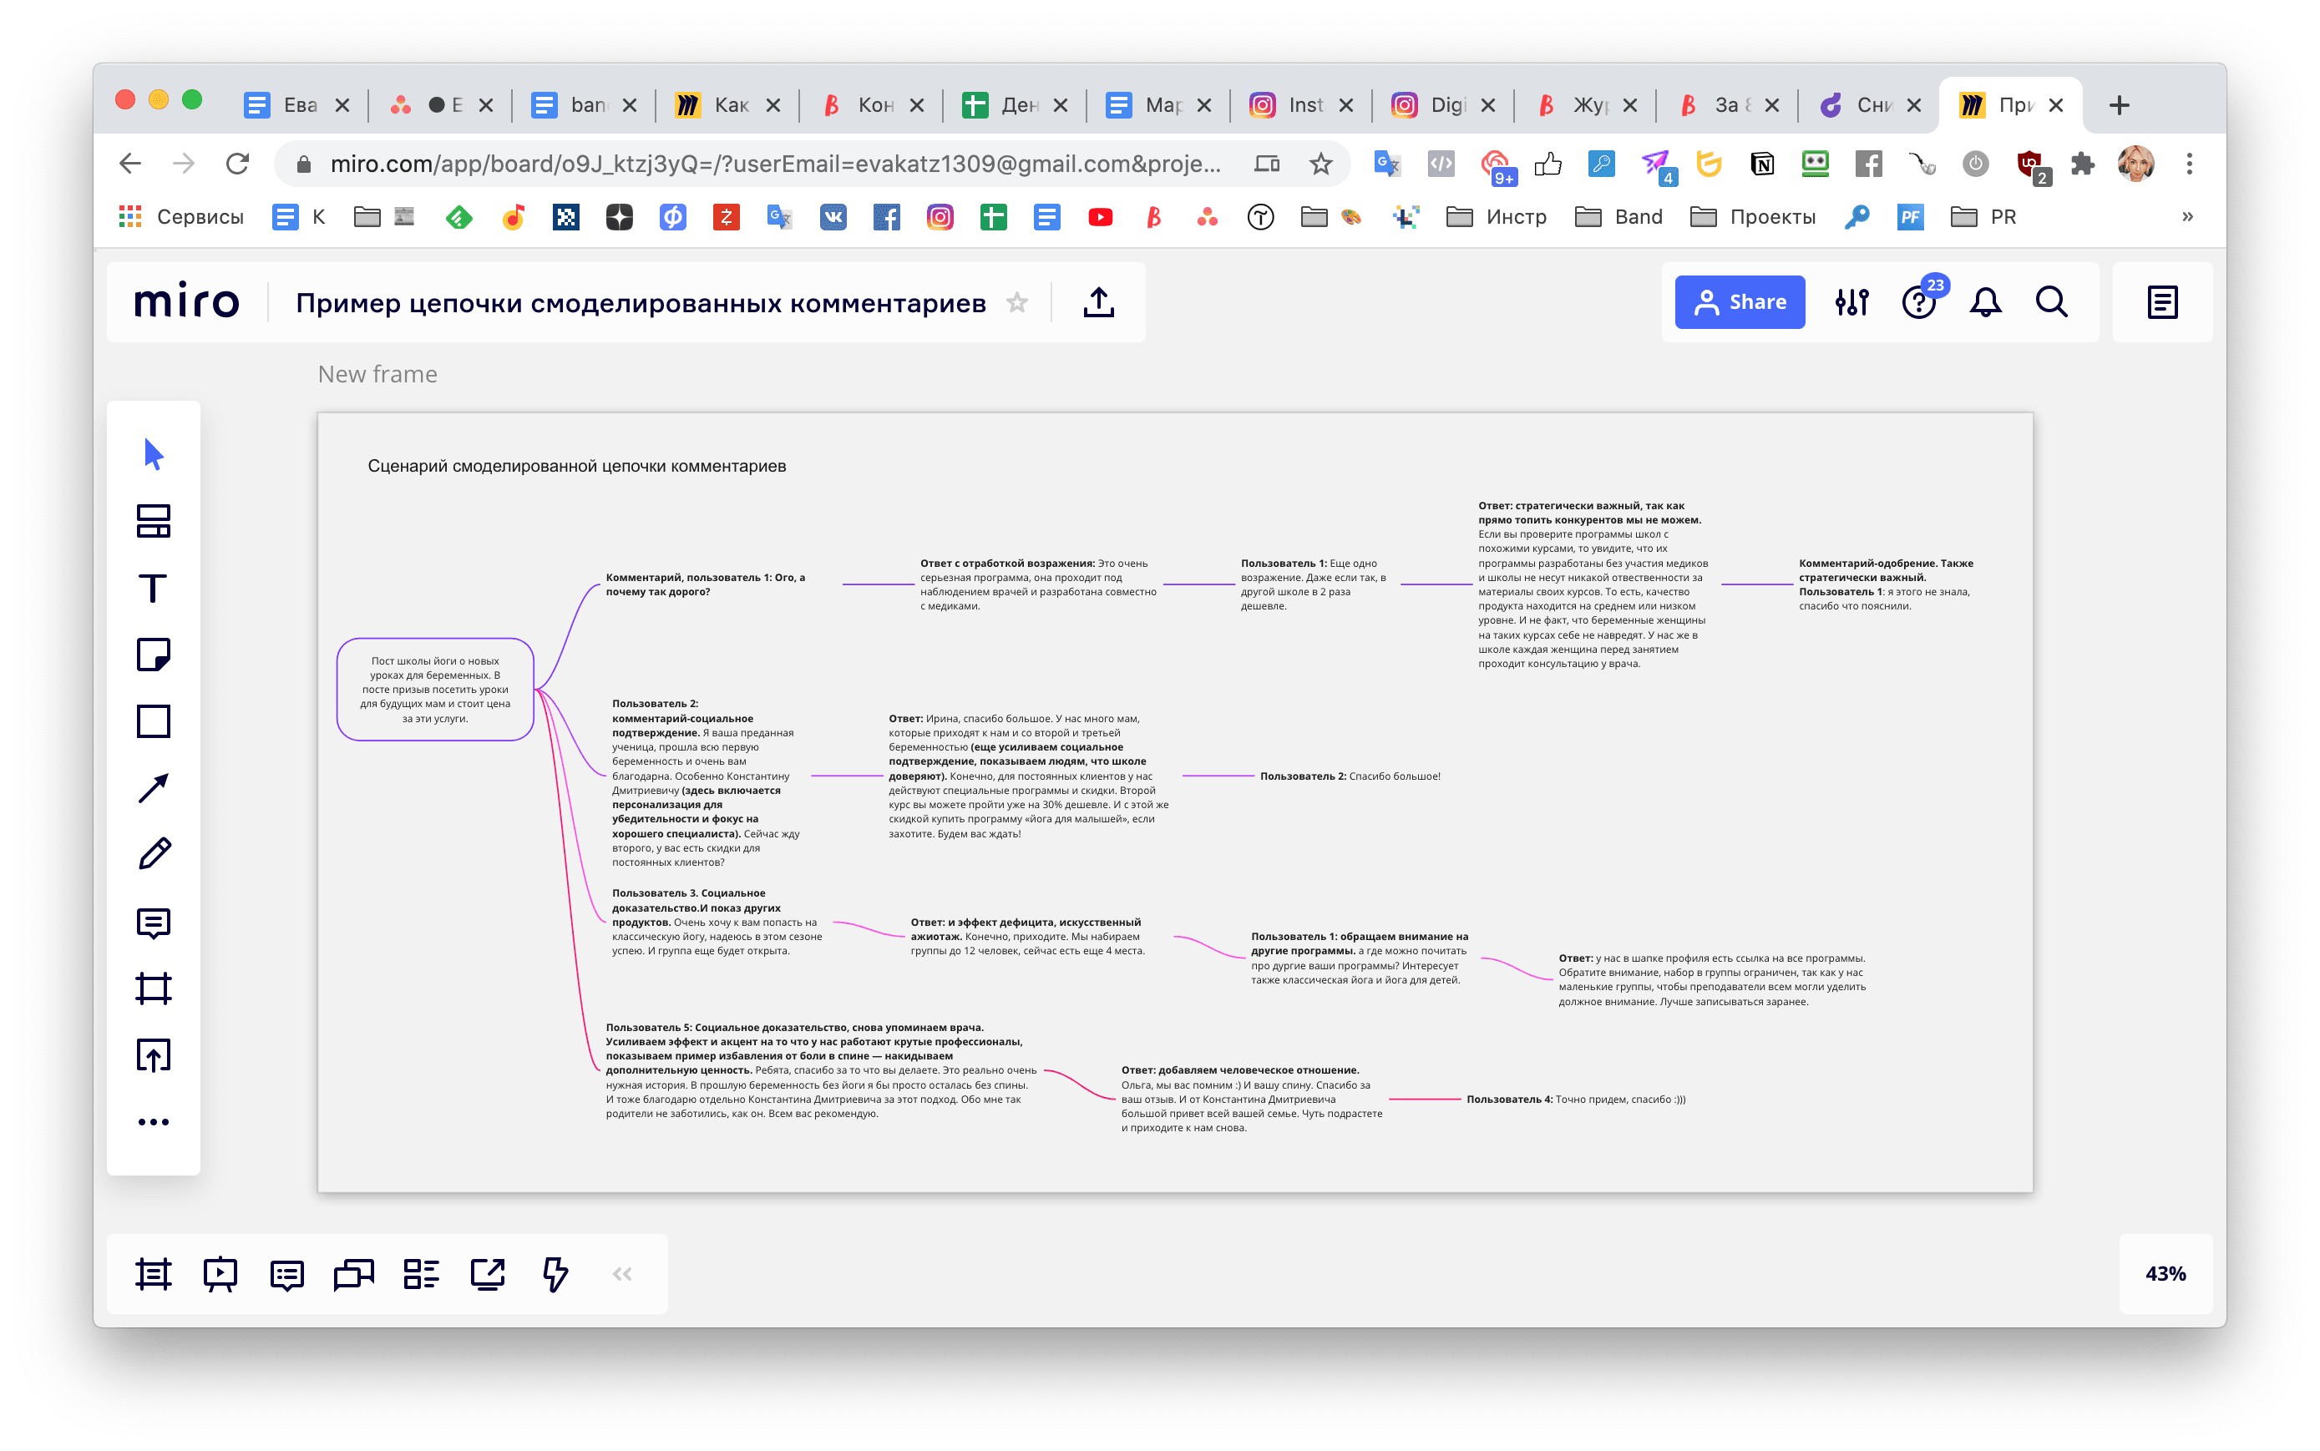Open the 43% zoom level menu
The width and height of the screenshot is (2320, 1451).
pyautogui.click(x=2165, y=1274)
